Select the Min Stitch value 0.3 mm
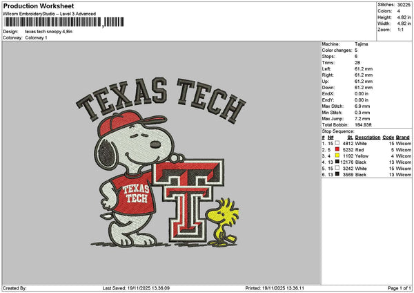Image resolution: width=414 pixels, height=293 pixels. click(362, 113)
